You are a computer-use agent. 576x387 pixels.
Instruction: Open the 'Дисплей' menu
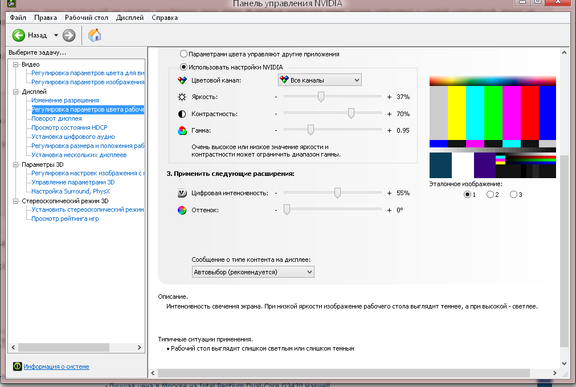point(130,18)
